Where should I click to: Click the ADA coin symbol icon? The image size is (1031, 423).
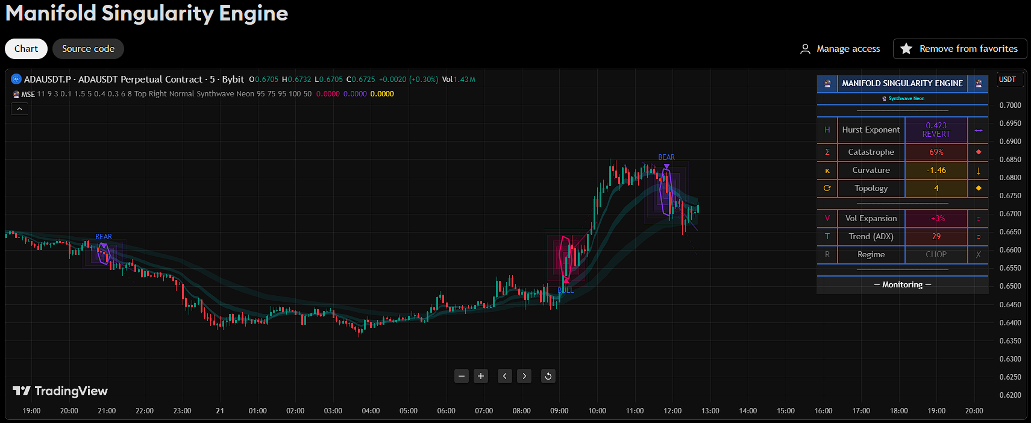16,79
